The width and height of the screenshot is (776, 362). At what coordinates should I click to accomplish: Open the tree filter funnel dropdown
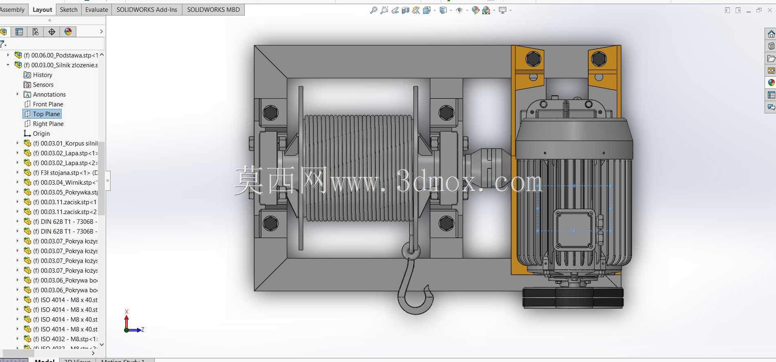(3, 44)
